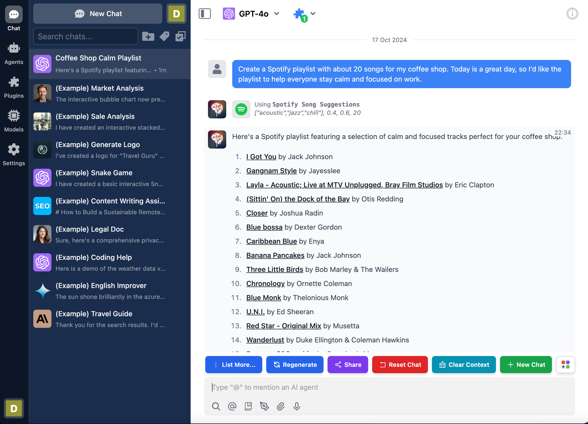Click the user avatar D at bottom-left
The width and height of the screenshot is (588, 424).
pos(14,408)
